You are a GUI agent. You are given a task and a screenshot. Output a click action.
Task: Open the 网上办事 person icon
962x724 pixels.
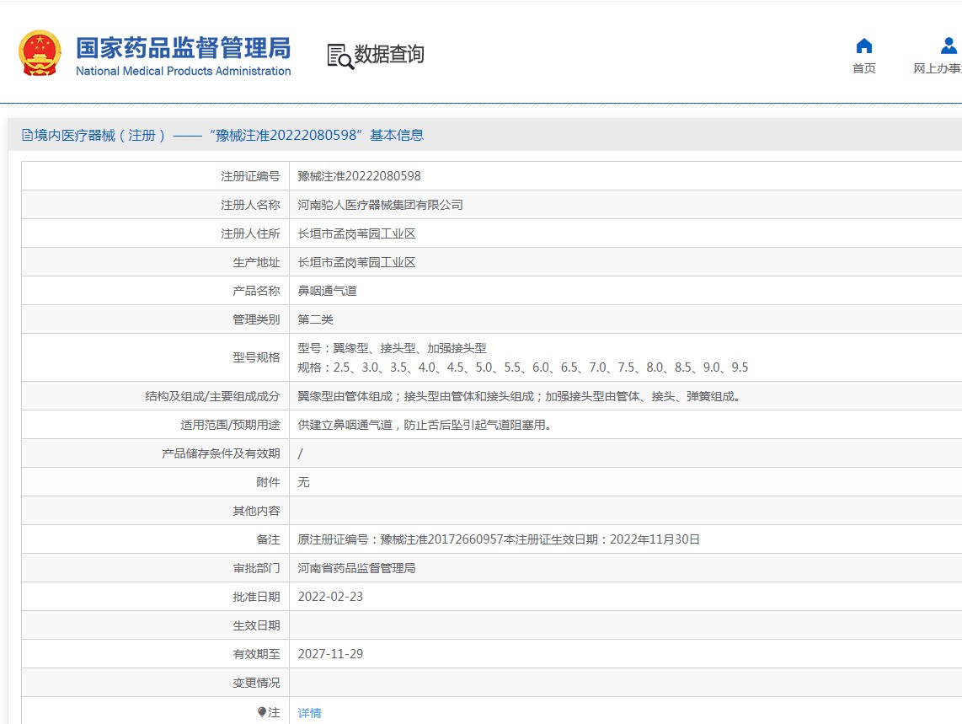(x=949, y=46)
